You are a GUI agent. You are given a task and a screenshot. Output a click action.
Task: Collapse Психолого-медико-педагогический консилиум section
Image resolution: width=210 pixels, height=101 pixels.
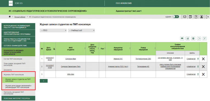(18, 52)
